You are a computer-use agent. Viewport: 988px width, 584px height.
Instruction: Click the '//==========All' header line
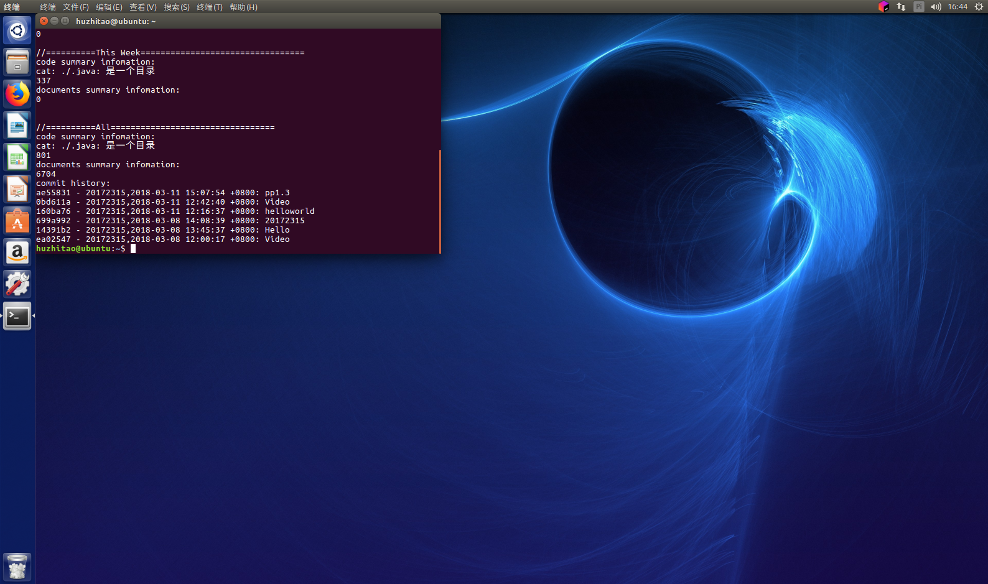tap(156, 127)
